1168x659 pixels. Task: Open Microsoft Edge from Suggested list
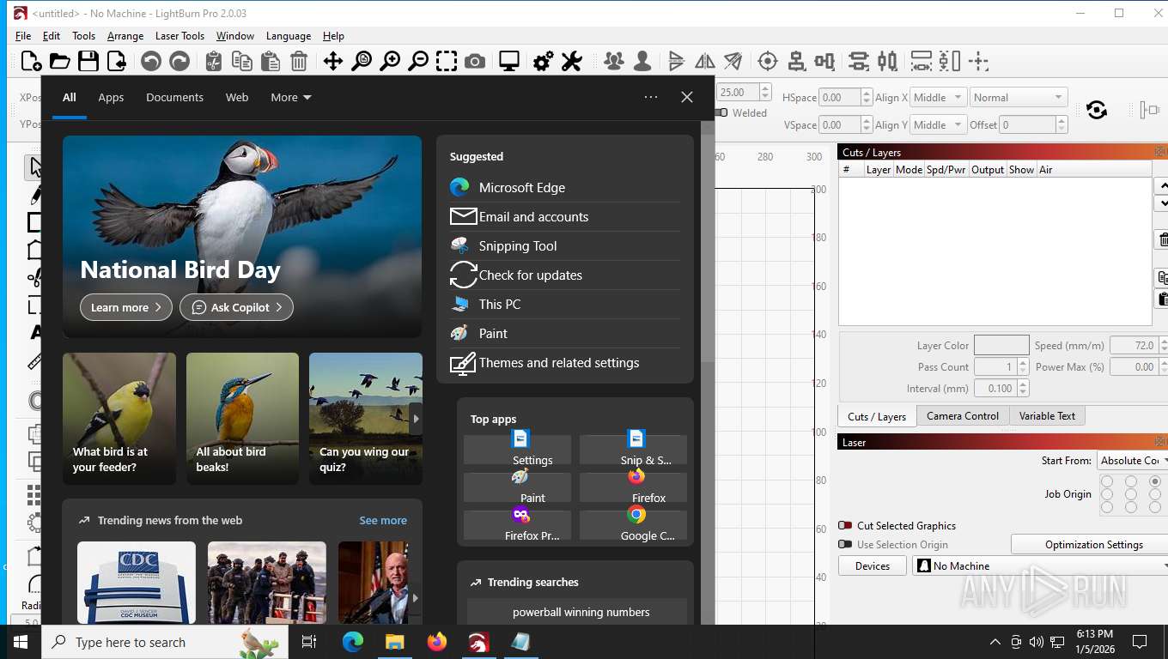pos(565,187)
